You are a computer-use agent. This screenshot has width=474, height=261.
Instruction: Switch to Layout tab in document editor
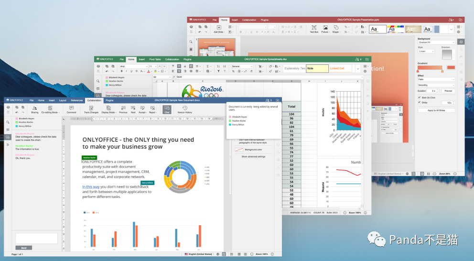pyautogui.click(x=63, y=100)
